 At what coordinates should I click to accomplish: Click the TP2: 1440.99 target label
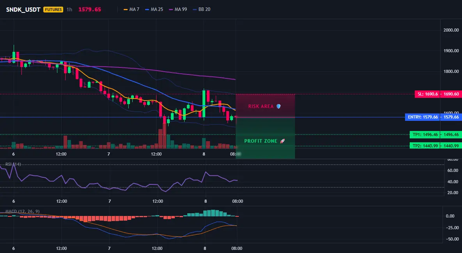coord(425,146)
